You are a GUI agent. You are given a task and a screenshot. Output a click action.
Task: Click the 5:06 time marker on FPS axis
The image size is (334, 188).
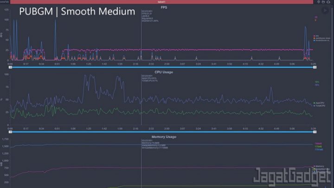292,64
